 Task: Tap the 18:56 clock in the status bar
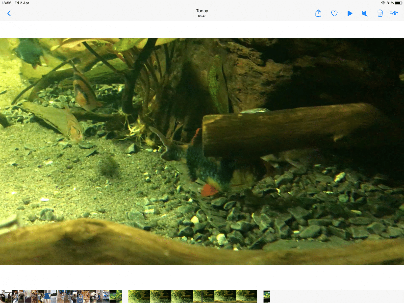(x=7, y=3)
